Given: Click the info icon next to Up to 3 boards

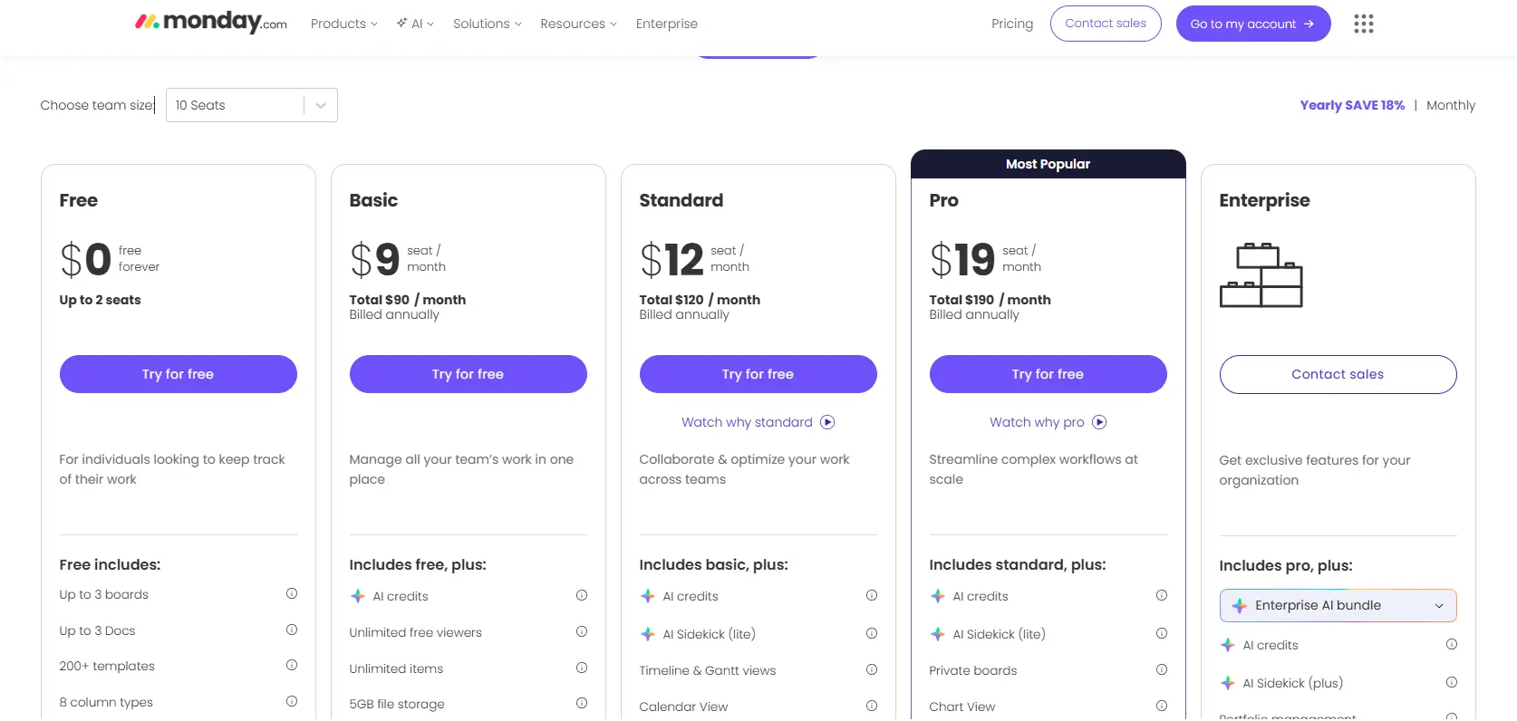Looking at the screenshot, I should pos(292,593).
